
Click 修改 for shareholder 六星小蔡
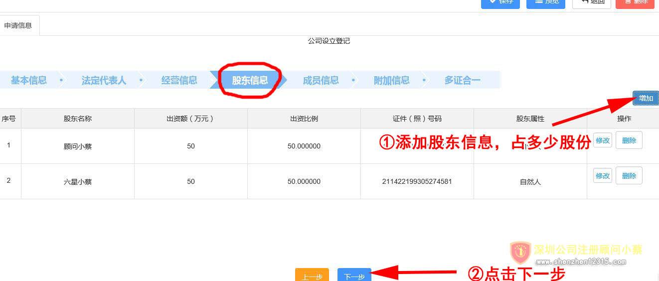[603, 175]
